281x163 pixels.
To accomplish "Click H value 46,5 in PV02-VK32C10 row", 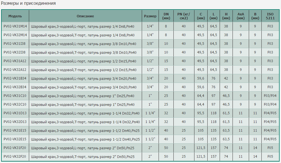I will [226, 104].
